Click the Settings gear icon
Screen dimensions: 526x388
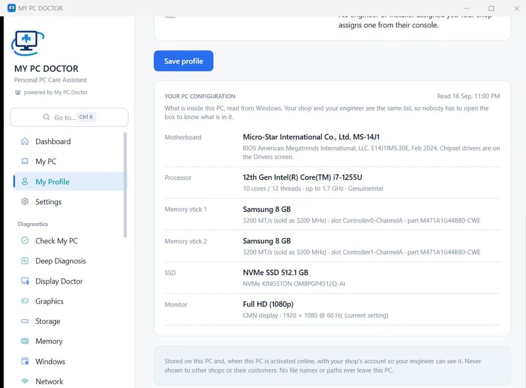pyautogui.click(x=25, y=202)
